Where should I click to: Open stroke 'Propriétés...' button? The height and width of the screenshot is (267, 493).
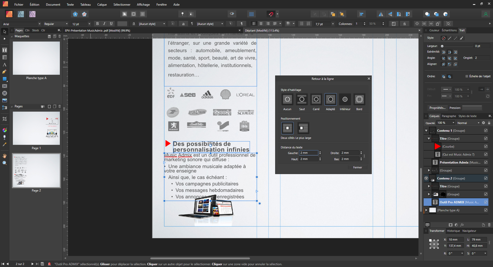(437, 108)
